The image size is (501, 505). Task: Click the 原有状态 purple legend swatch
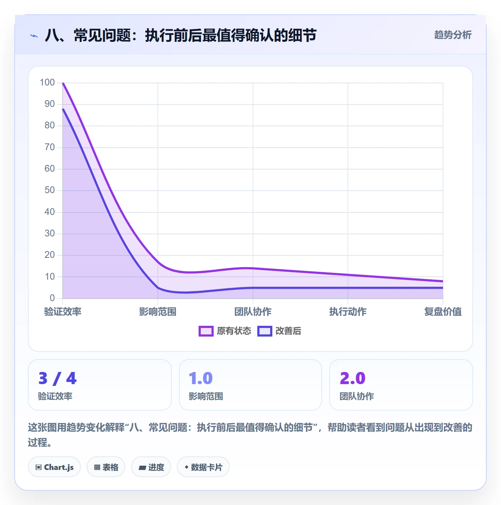point(206,331)
